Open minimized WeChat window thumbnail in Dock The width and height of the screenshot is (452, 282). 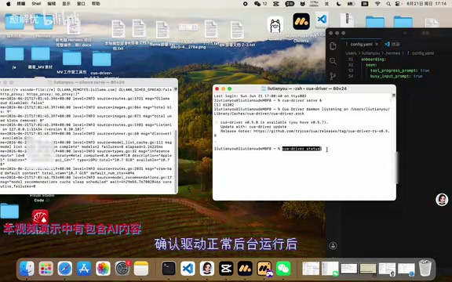click(x=330, y=269)
